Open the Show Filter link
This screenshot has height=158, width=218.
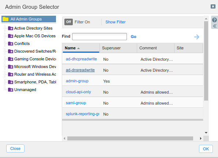pyautogui.click(x=115, y=22)
